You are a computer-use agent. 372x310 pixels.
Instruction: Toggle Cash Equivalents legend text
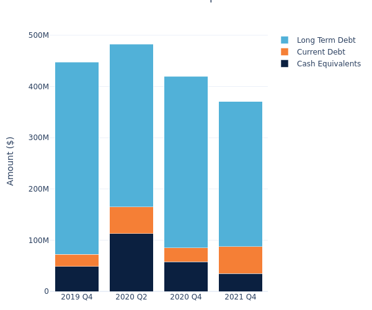(329, 64)
